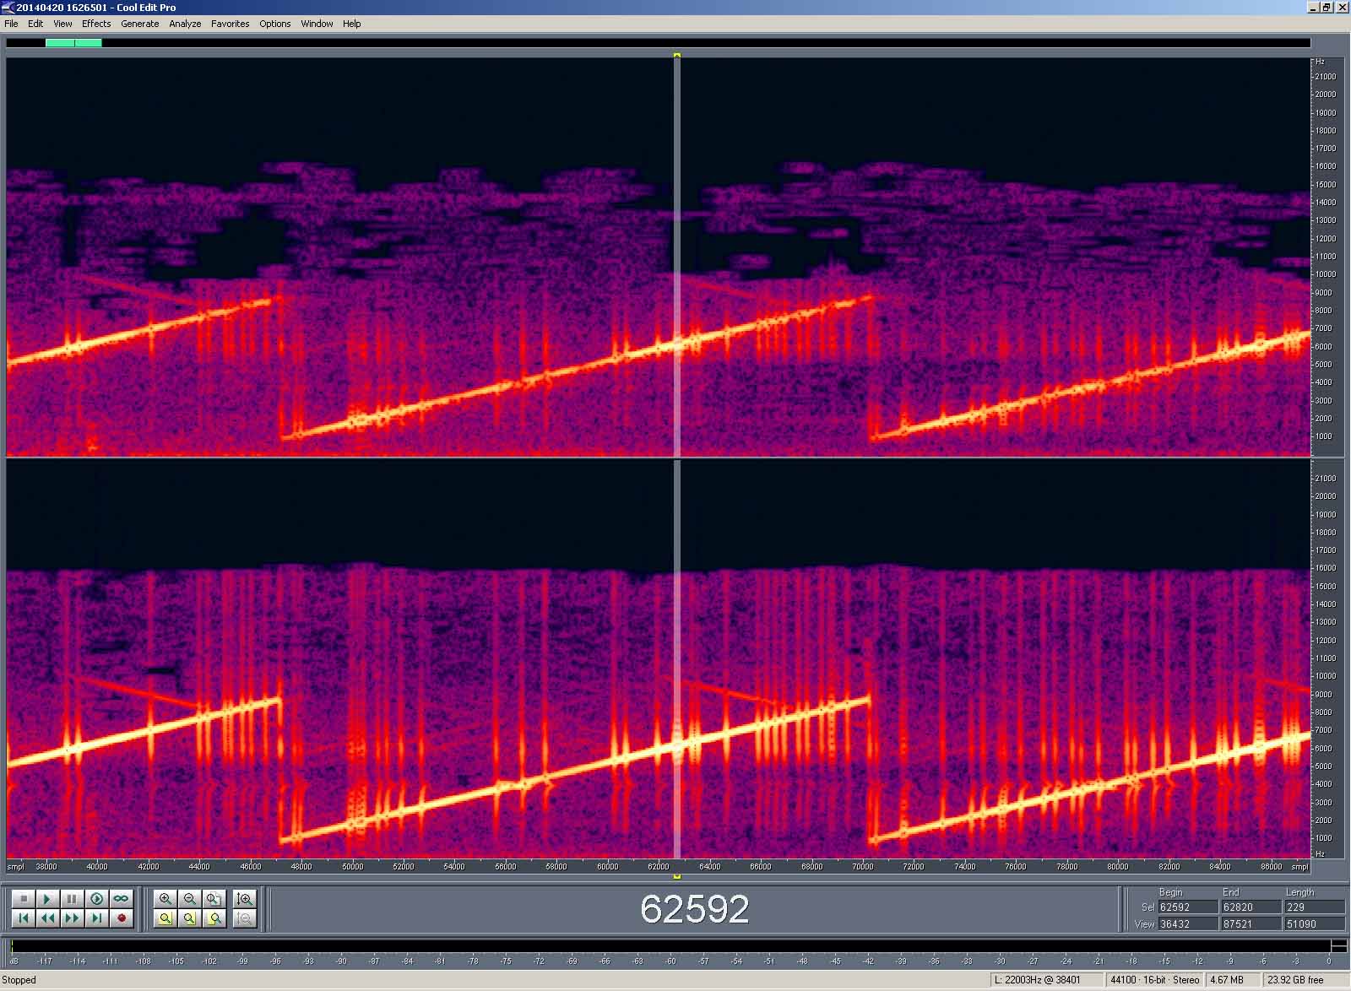Open the Favorites menu
The width and height of the screenshot is (1351, 991).
click(231, 24)
